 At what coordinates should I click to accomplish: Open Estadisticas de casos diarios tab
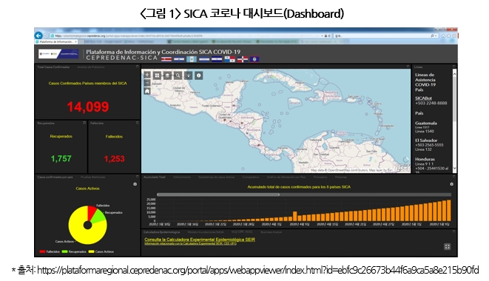pos(217,177)
